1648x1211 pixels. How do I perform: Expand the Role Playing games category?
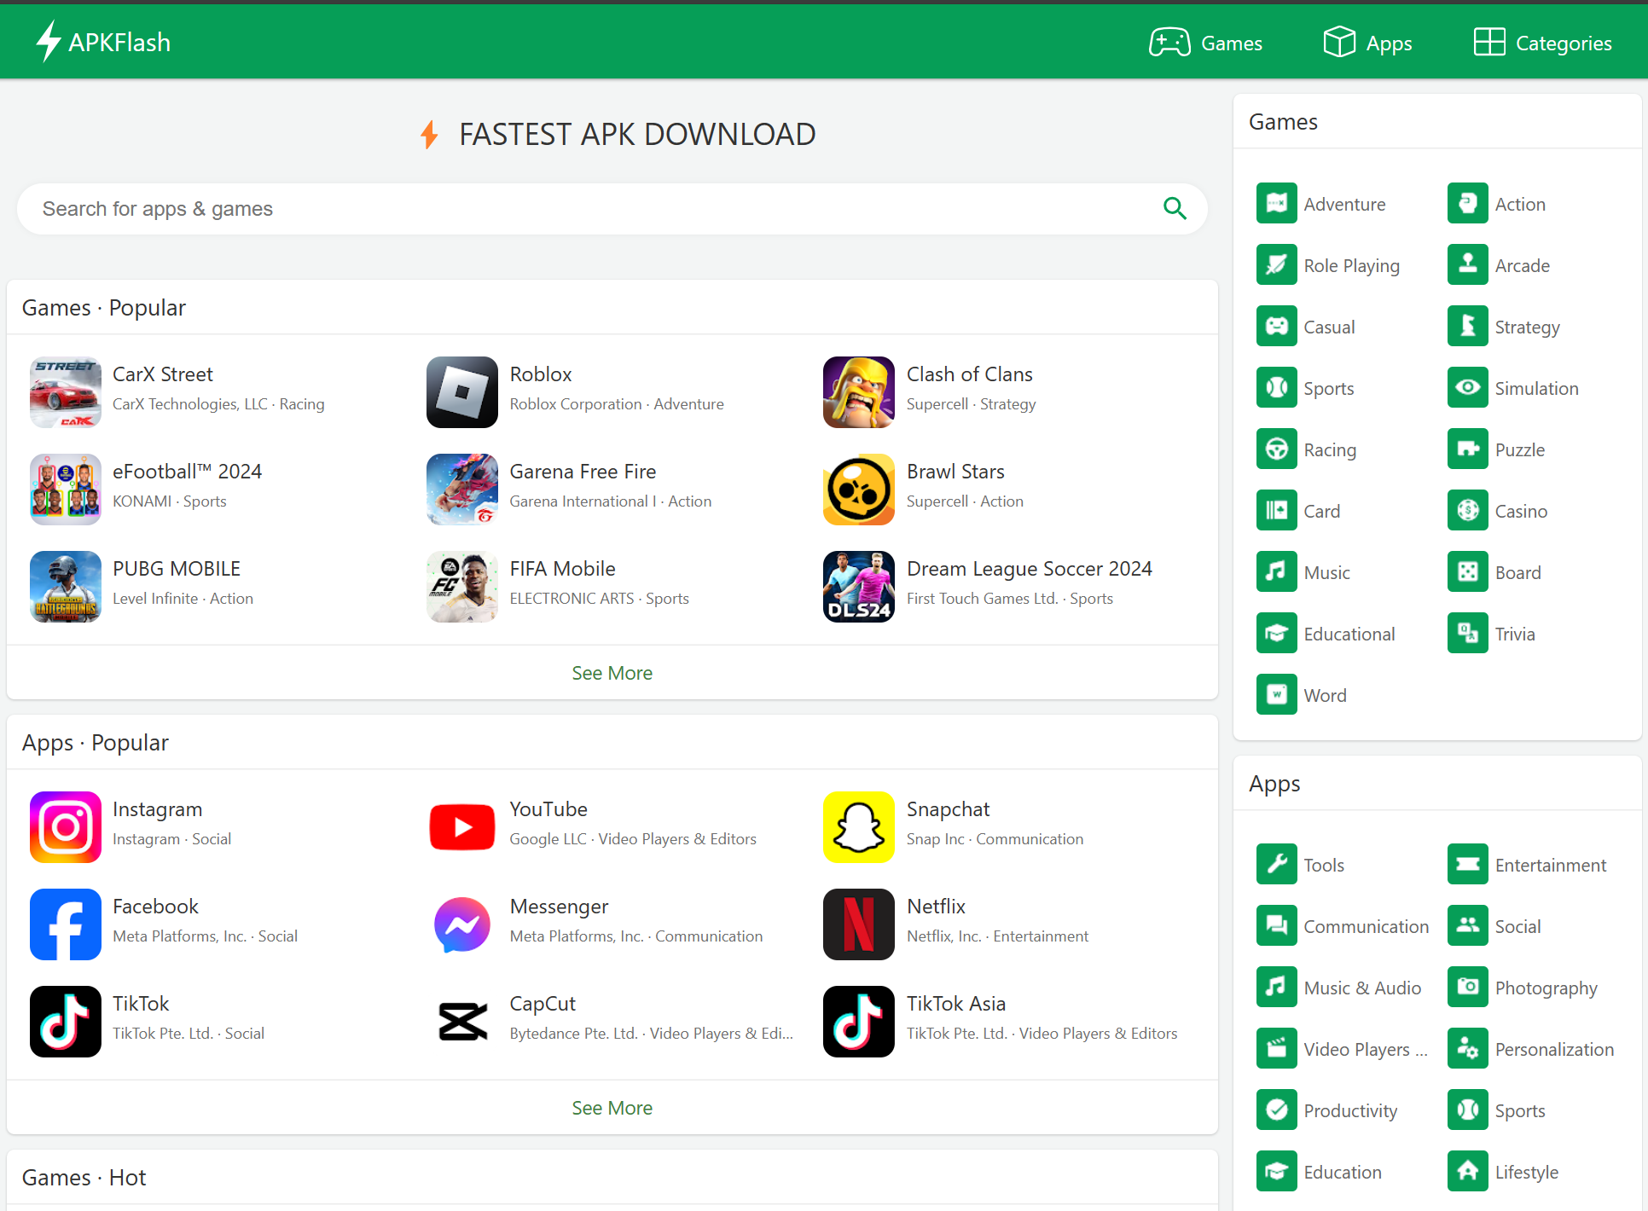[1351, 266]
